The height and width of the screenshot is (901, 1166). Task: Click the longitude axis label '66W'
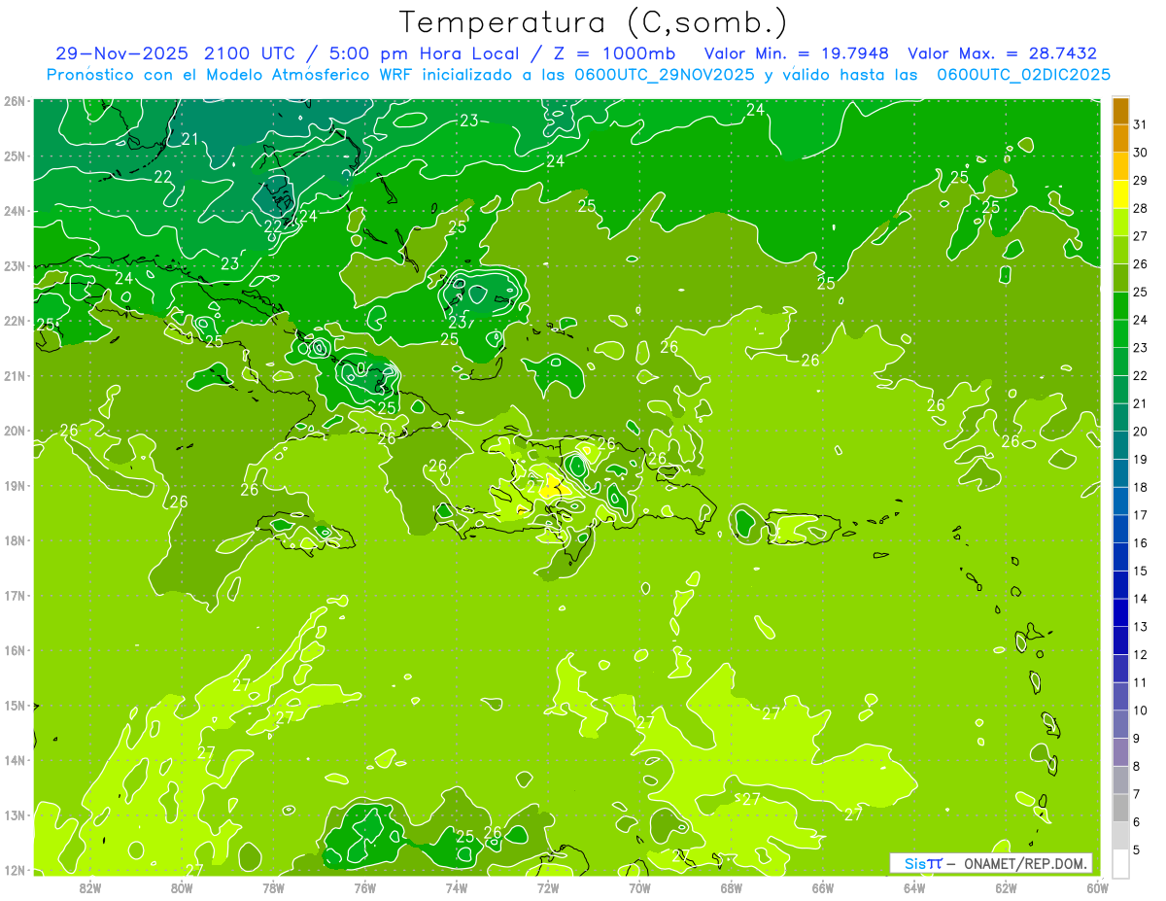pyautogui.click(x=822, y=887)
